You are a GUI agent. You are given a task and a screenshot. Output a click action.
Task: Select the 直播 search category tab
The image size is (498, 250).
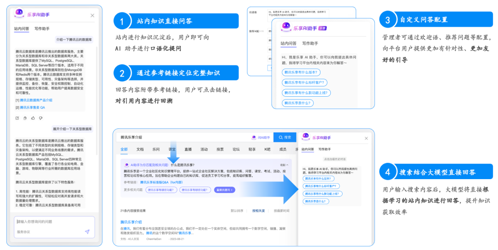(x=188, y=150)
